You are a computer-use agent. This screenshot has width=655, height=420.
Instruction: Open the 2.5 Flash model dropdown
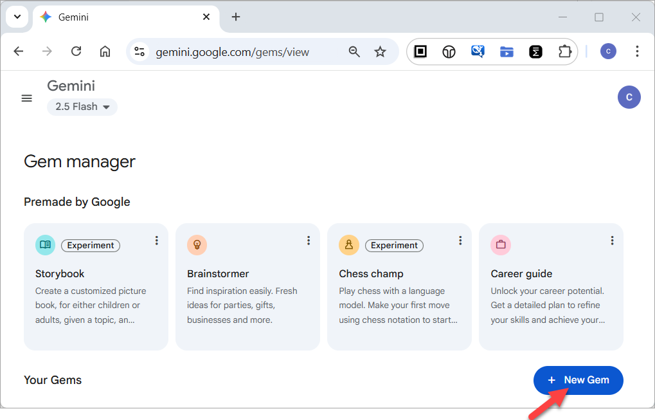tap(82, 107)
